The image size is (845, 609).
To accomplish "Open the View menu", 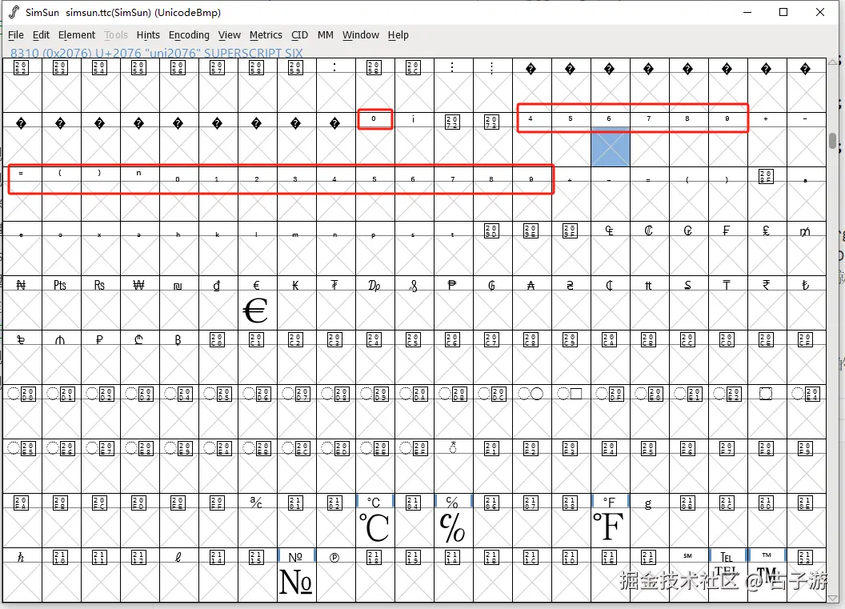I will tap(230, 35).
